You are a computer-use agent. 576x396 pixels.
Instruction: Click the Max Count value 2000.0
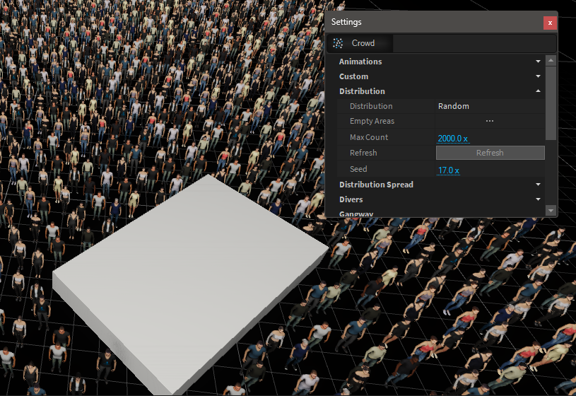(x=452, y=138)
